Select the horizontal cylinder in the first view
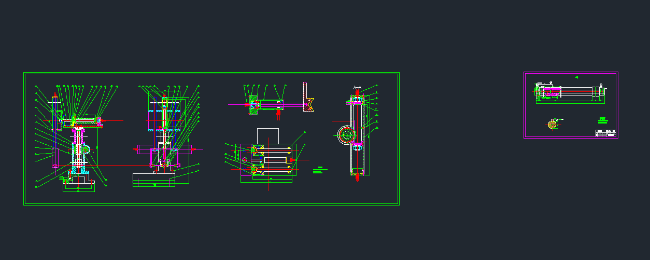The height and width of the screenshot is (260, 650). (x=86, y=121)
